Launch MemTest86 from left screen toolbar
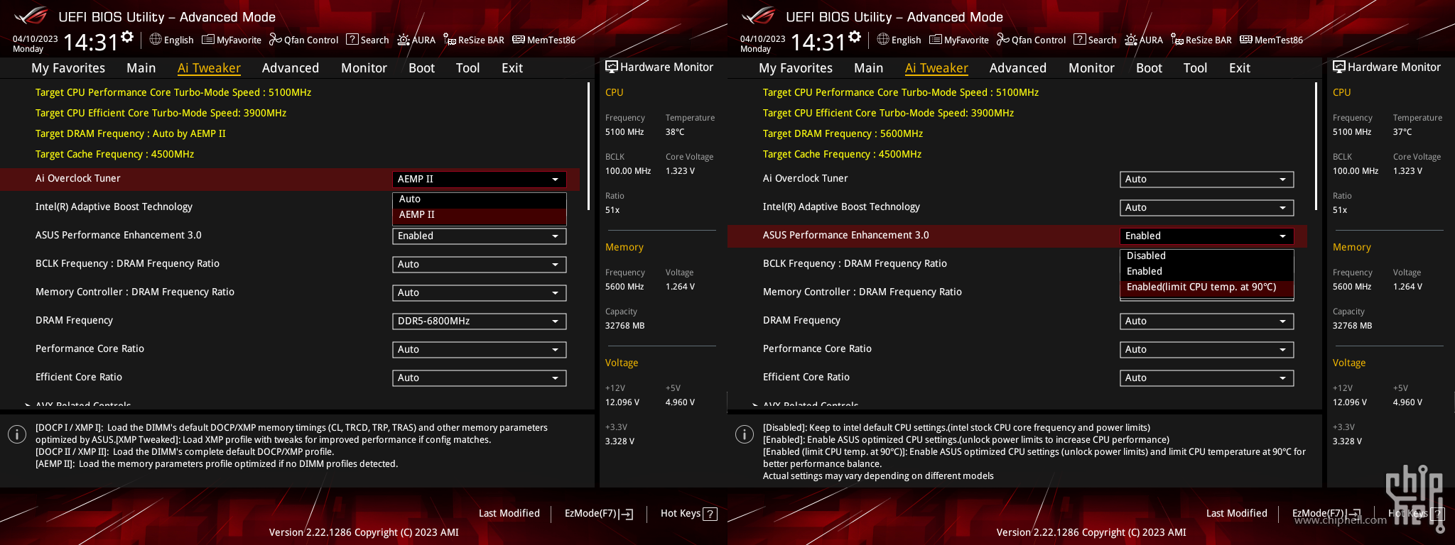The image size is (1455, 545). 544,40
